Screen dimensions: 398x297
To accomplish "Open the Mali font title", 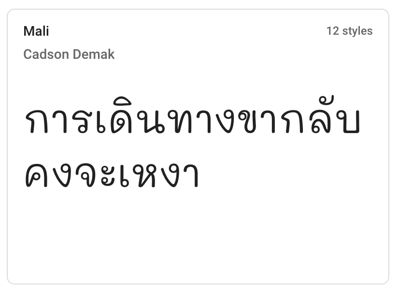I will pos(36,31).
